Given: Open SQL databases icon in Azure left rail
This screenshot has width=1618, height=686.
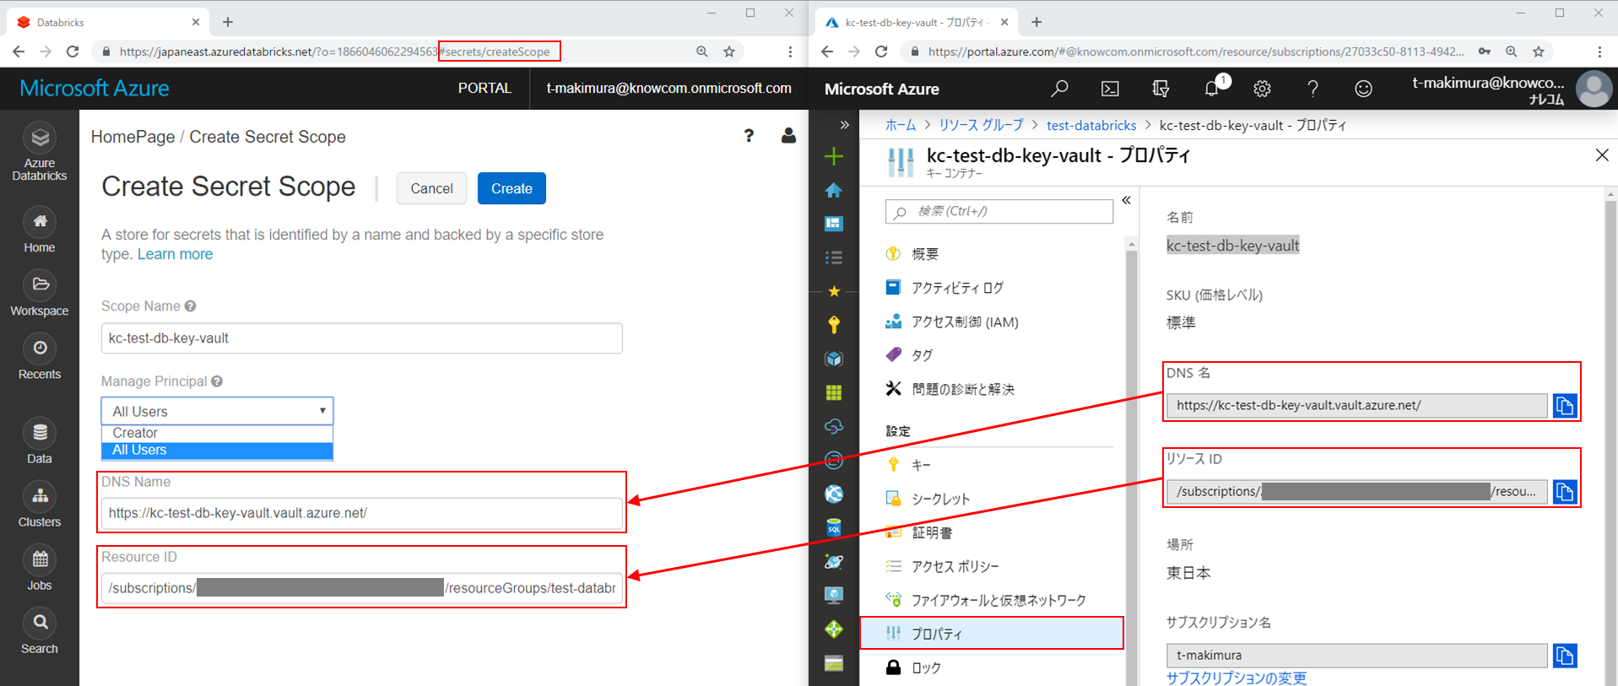Looking at the screenshot, I should [x=834, y=527].
